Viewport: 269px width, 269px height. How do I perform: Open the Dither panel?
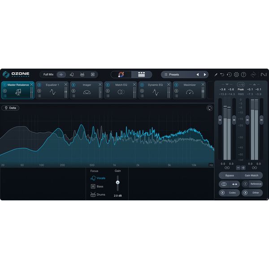click(256, 193)
